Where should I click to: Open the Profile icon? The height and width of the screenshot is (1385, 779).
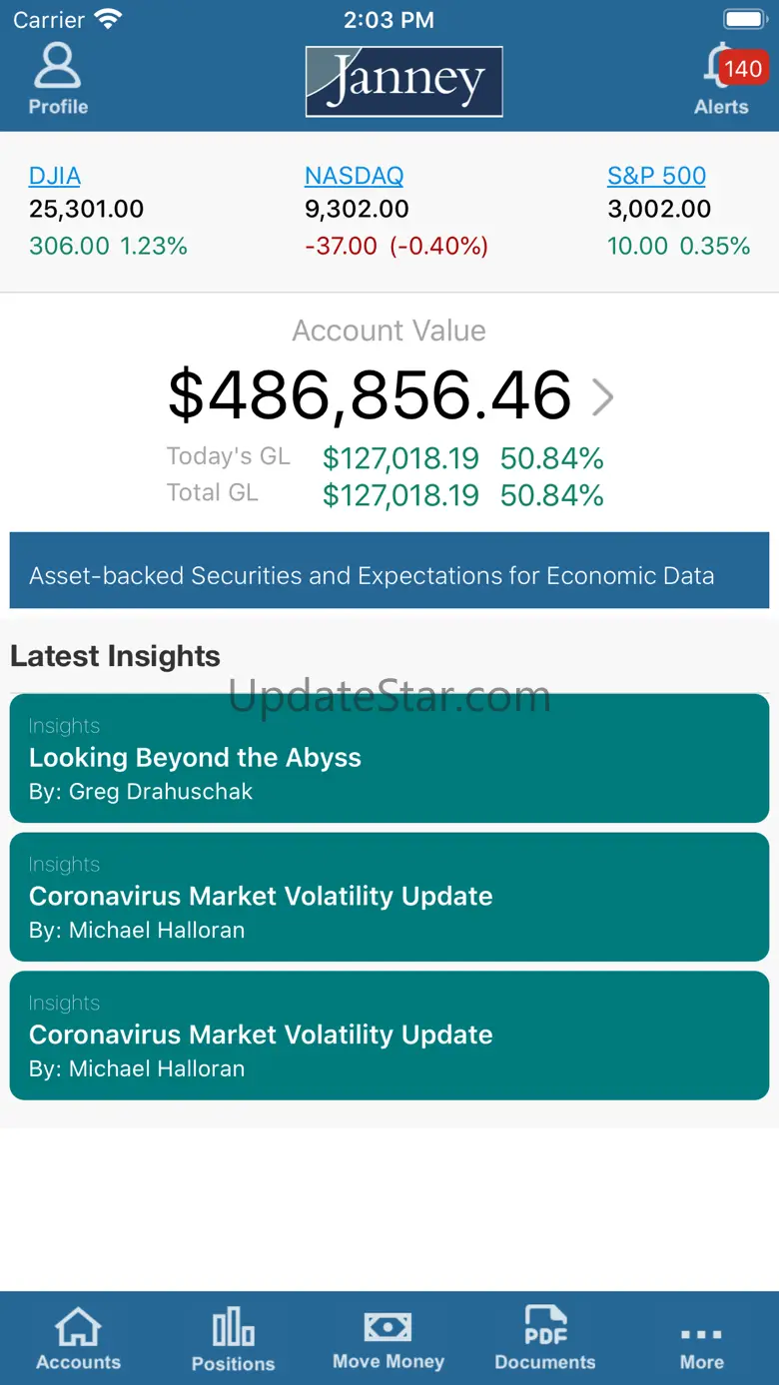pos(58,67)
